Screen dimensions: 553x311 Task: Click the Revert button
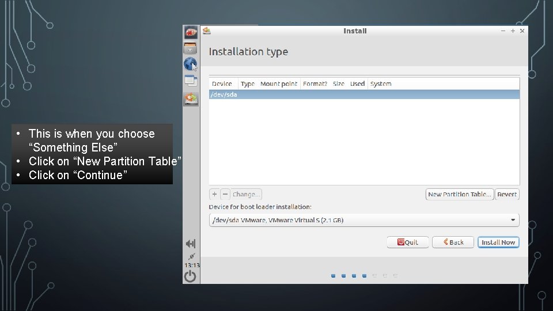point(507,194)
